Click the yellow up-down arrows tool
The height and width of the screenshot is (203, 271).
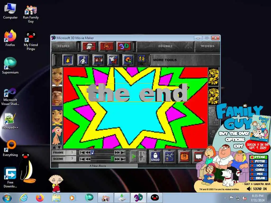tap(142, 59)
